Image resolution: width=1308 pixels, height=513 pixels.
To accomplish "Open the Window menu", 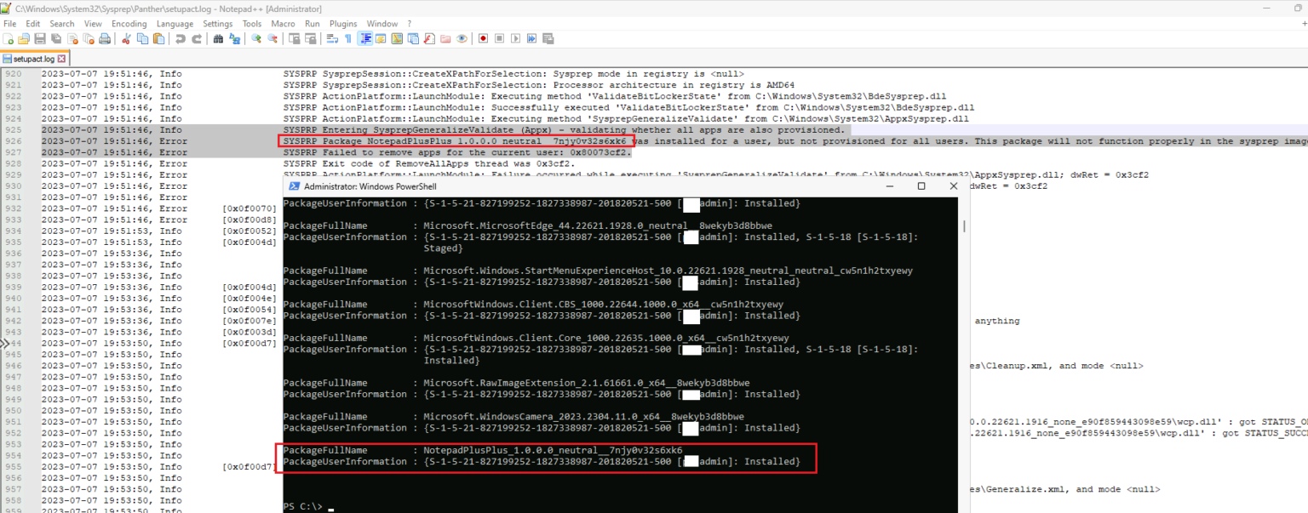I will click(x=382, y=24).
